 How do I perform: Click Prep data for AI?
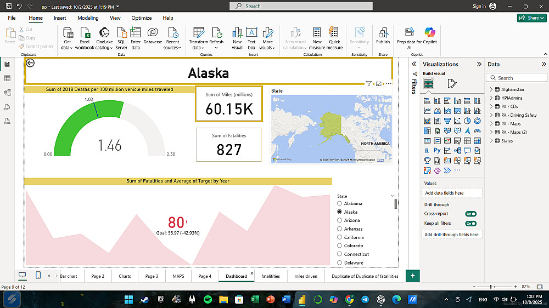pyautogui.click(x=410, y=38)
